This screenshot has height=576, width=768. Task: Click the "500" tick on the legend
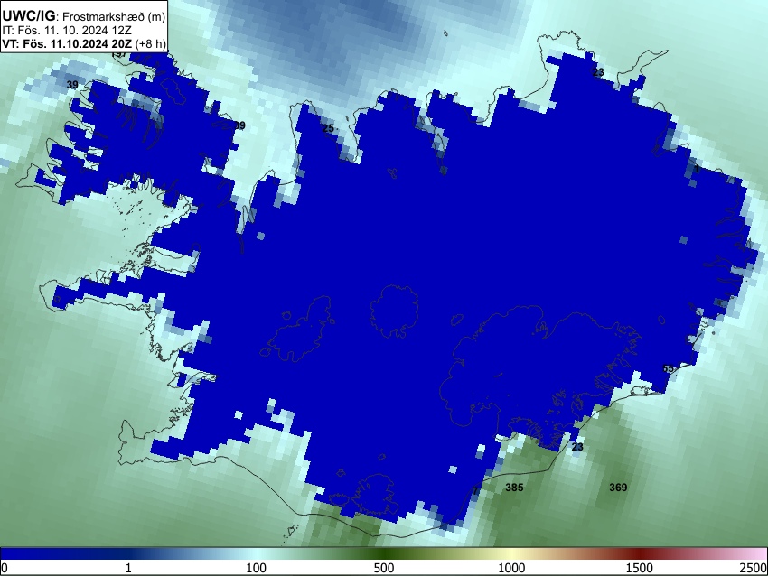tap(384, 568)
